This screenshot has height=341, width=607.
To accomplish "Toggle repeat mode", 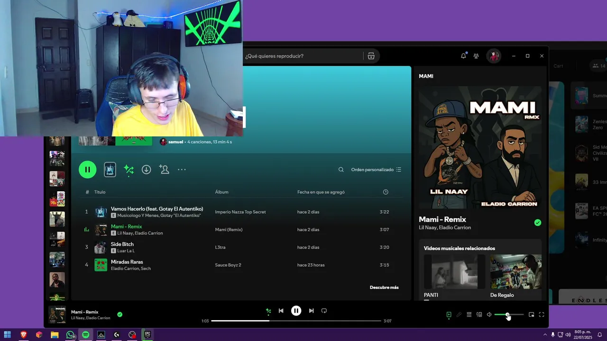I will (x=324, y=311).
